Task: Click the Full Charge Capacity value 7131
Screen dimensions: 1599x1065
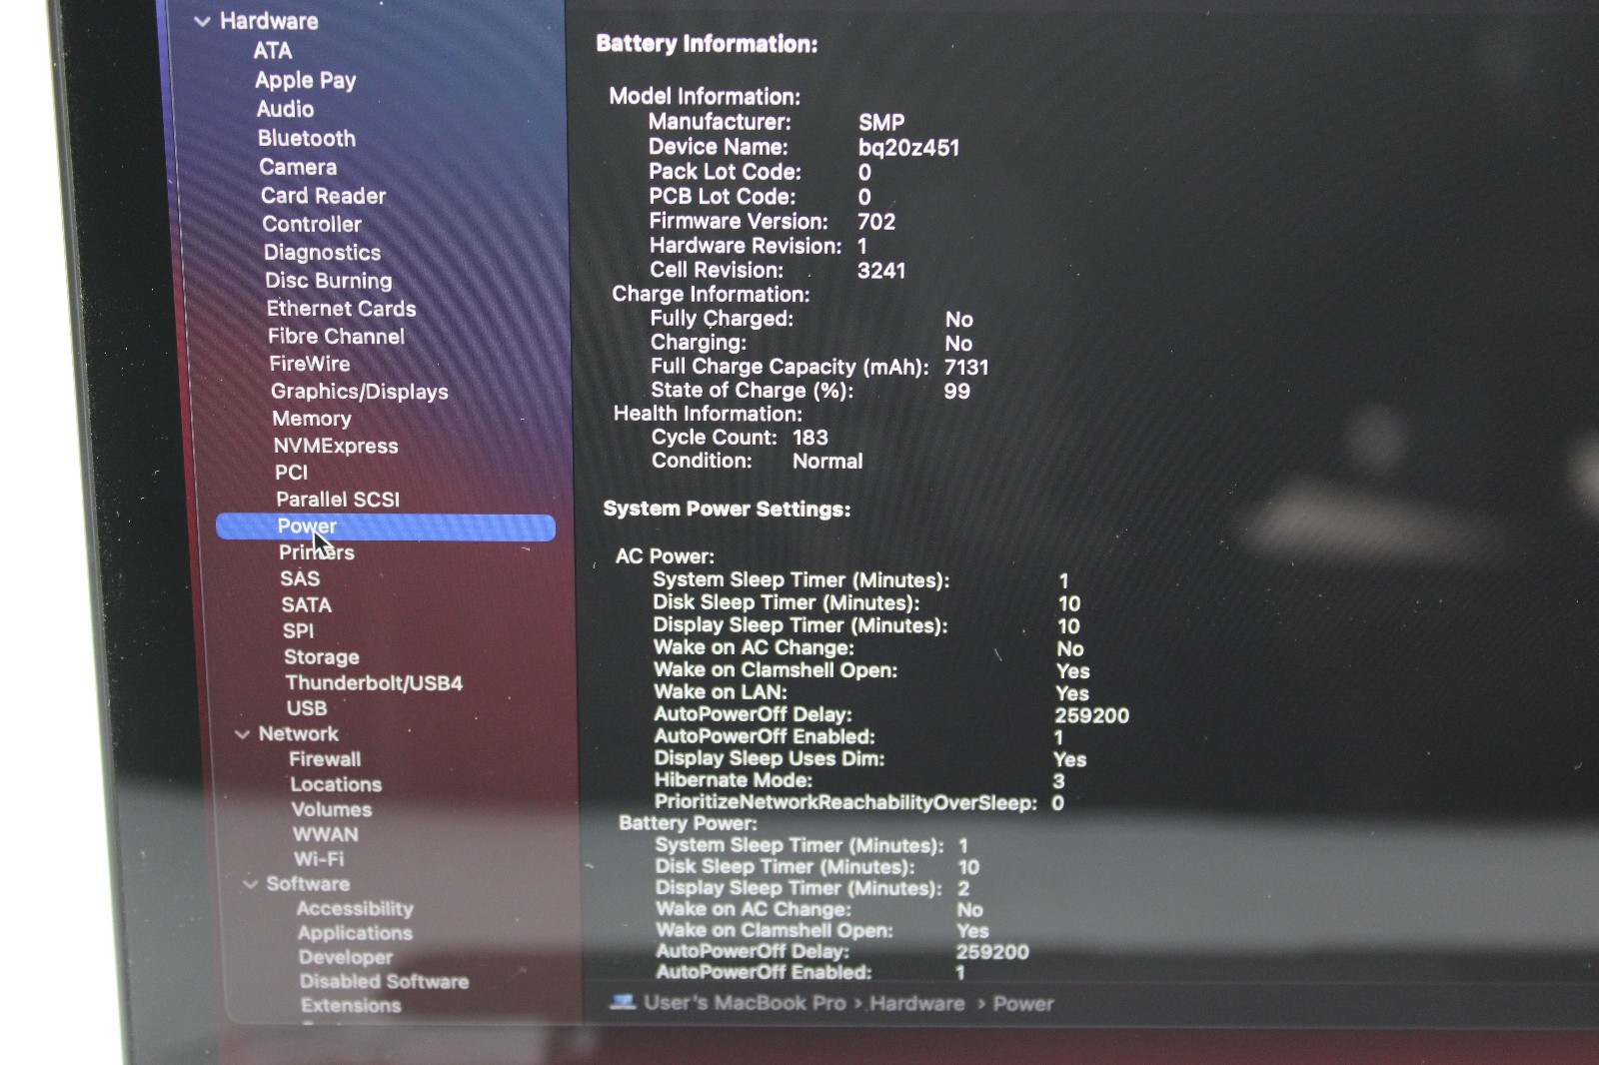Action: point(966,368)
